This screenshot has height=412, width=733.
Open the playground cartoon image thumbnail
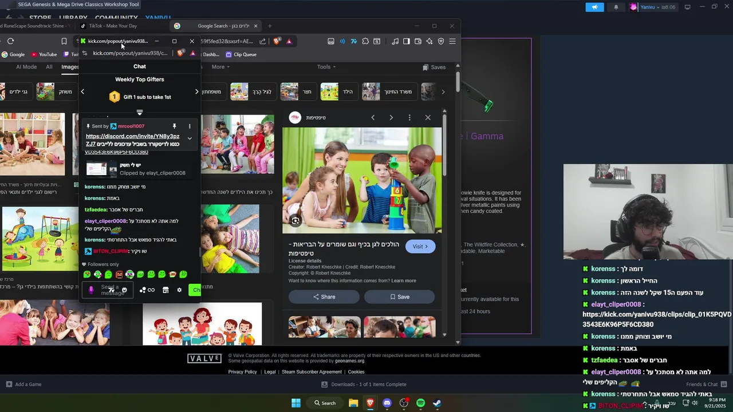[x=40, y=239]
